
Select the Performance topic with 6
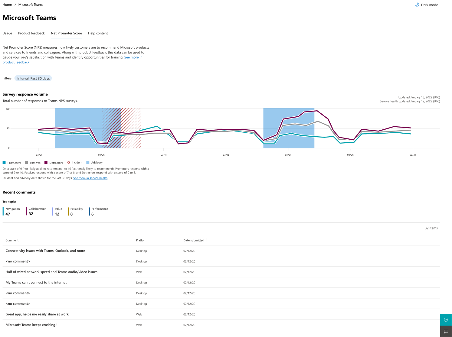click(99, 211)
